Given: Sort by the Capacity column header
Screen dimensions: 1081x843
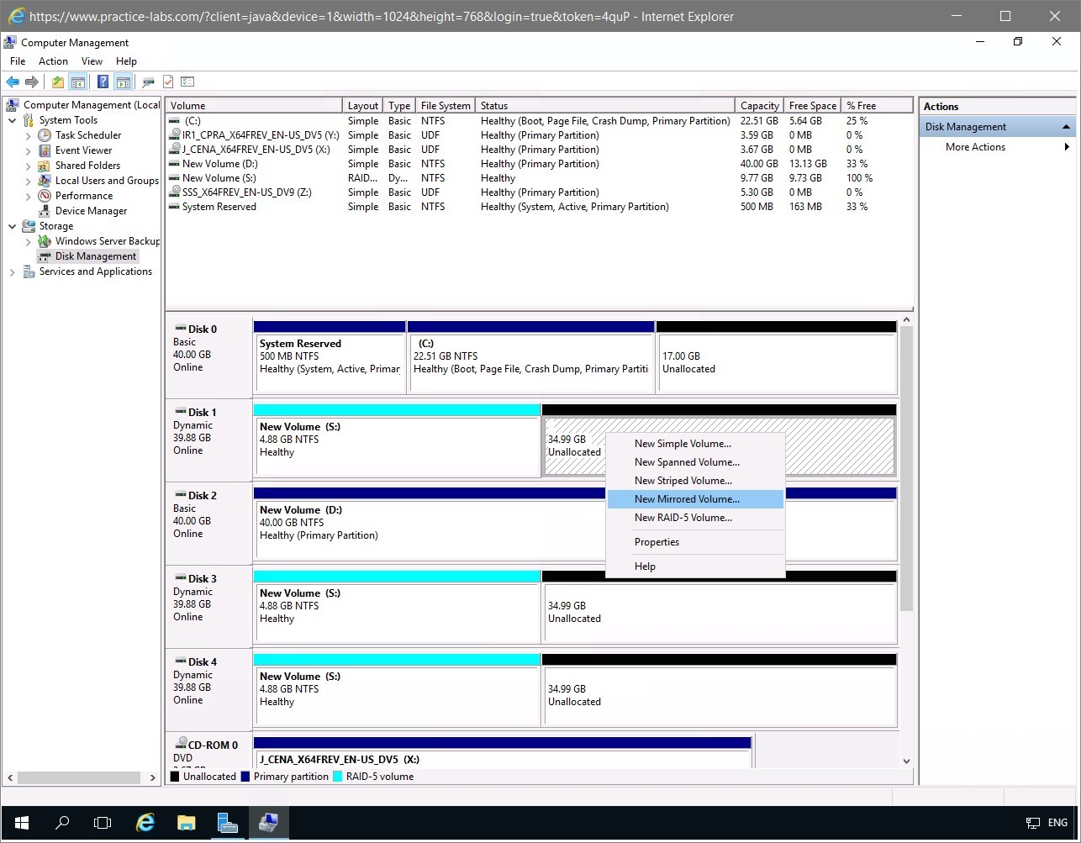Looking at the screenshot, I should coord(759,106).
